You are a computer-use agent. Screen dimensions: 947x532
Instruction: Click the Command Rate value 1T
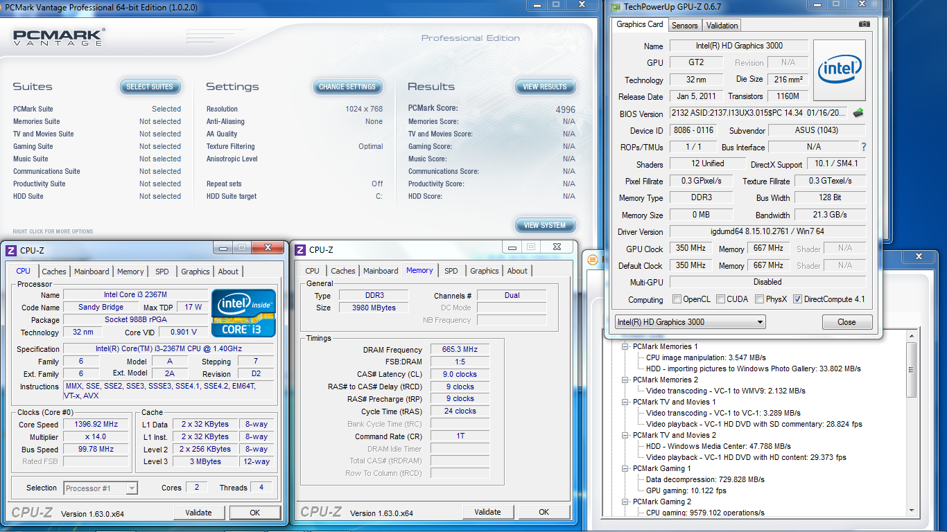click(460, 437)
